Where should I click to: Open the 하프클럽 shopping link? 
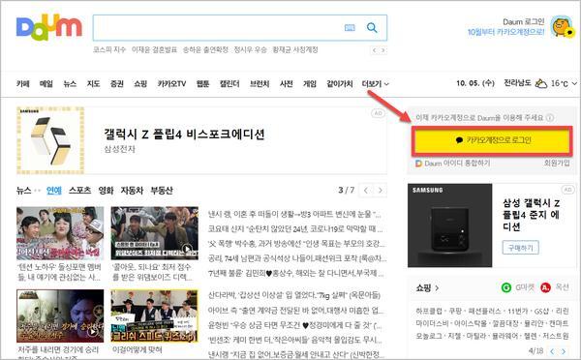coord(428,311)
